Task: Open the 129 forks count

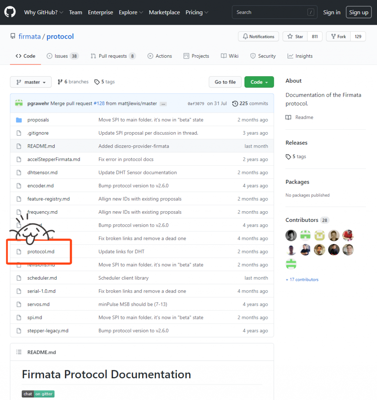Action: click(x=358, y=36)
